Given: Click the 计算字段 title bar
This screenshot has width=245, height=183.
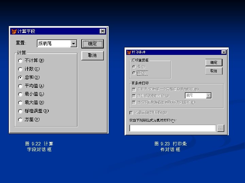Looking at the screenshot, I should pyautogui.click(x=58, y=31).
